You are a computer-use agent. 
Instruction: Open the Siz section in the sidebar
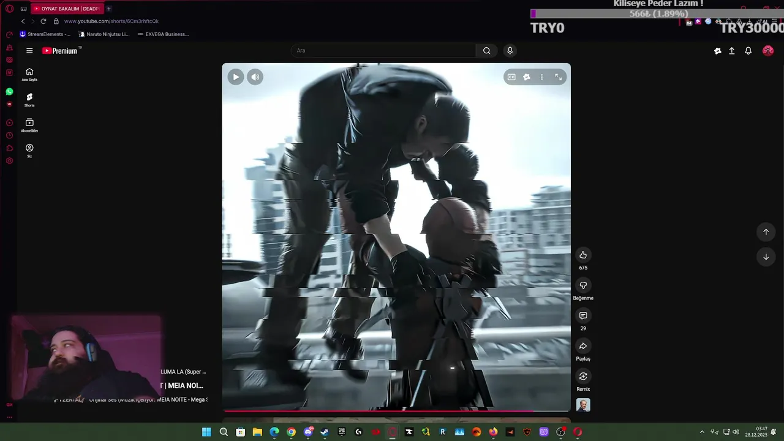pyautogui.click(x=29, y=151)
